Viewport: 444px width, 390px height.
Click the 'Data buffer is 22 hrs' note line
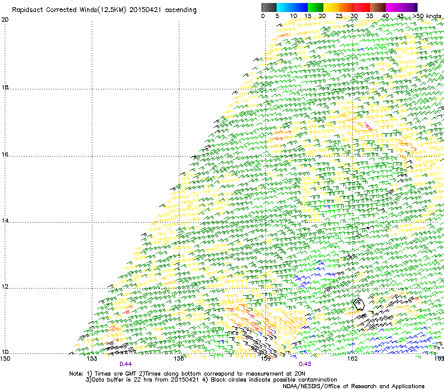211,380
